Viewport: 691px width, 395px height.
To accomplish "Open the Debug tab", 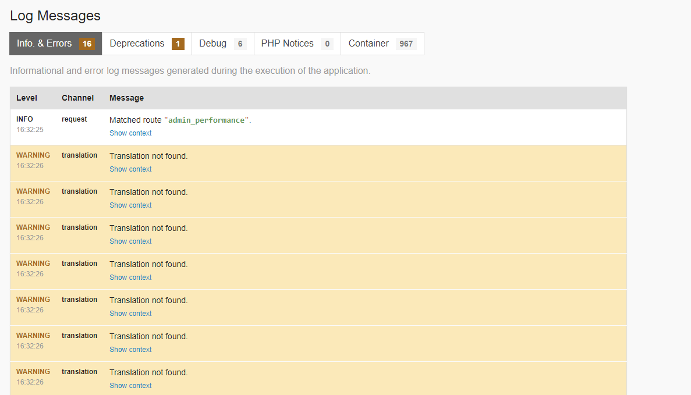I will coord(222,44).
